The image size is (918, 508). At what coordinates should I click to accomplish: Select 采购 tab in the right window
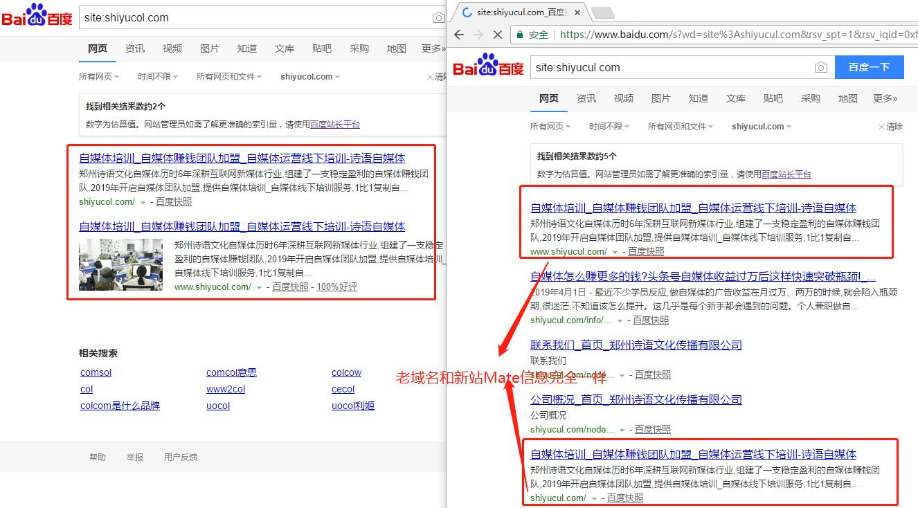(x=811, y=98)
